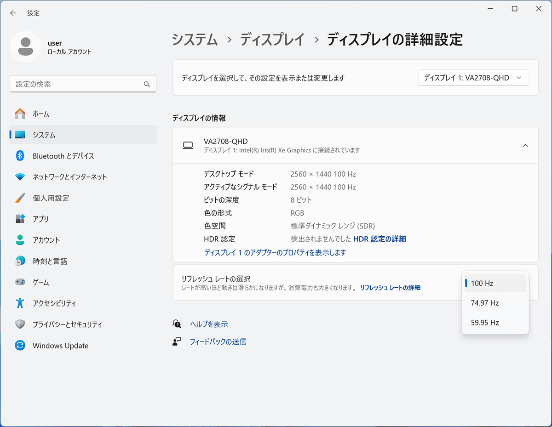Open display 1 adapter properties link
The image size is (552, 427).
click(x=275, y=252)
